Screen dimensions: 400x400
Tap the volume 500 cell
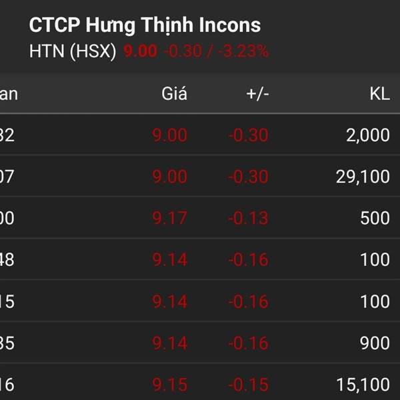click(x=374, y=218)
